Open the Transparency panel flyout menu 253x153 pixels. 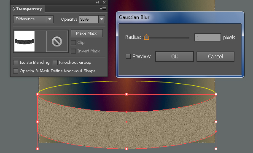103,8
